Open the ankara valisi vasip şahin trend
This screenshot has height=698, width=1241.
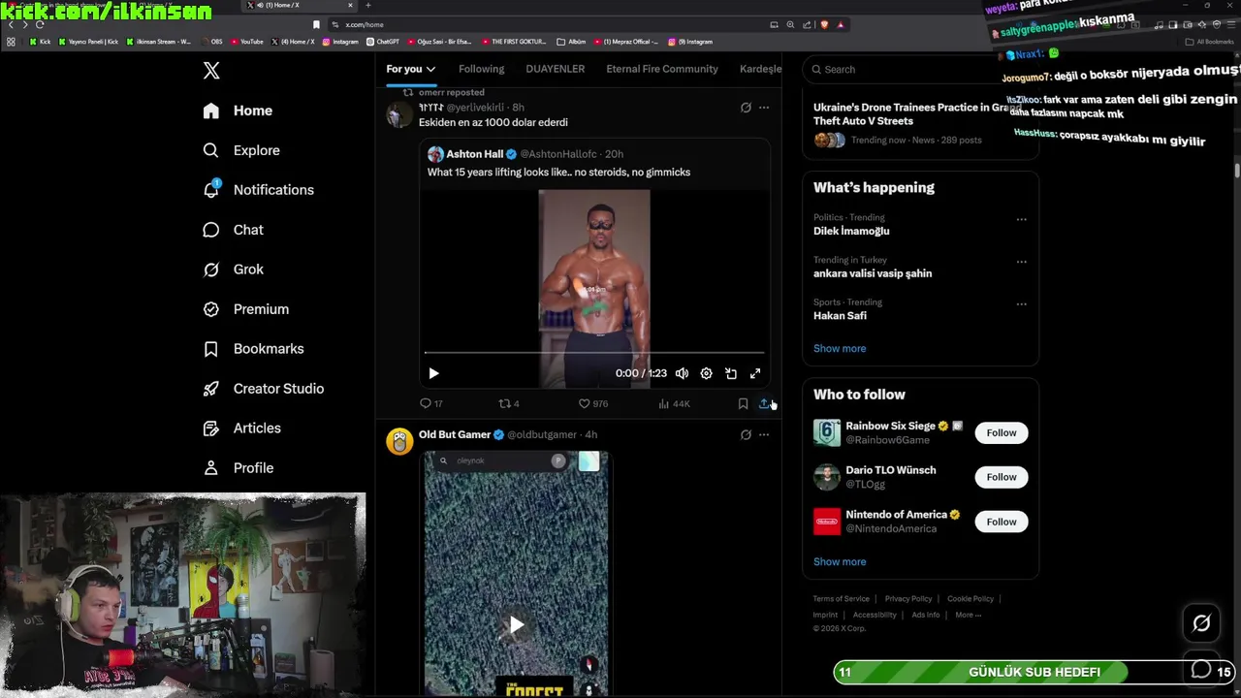(873, 273)
